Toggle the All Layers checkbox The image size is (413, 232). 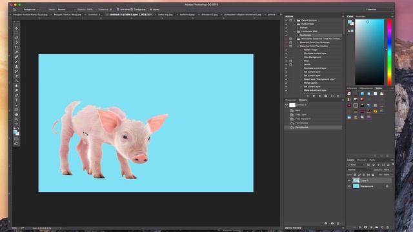pos(148,10)
